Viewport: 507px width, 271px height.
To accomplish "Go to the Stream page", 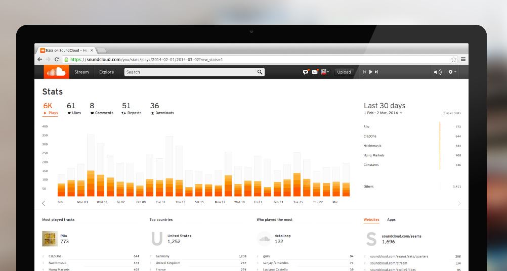I will (x=81, y=72).
